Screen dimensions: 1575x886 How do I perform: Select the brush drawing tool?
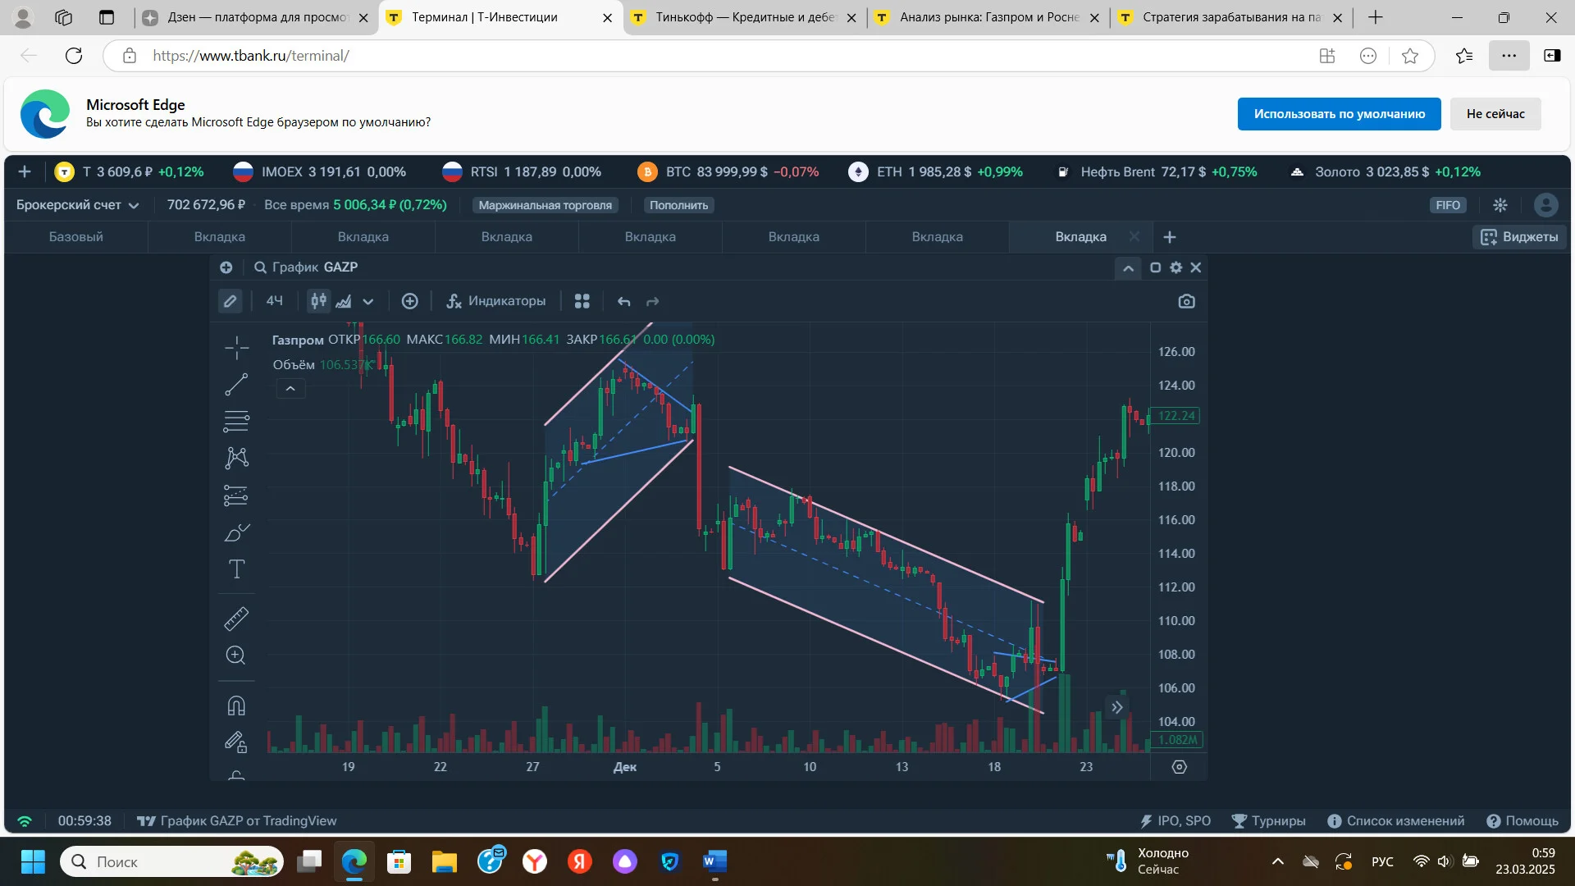236,532
